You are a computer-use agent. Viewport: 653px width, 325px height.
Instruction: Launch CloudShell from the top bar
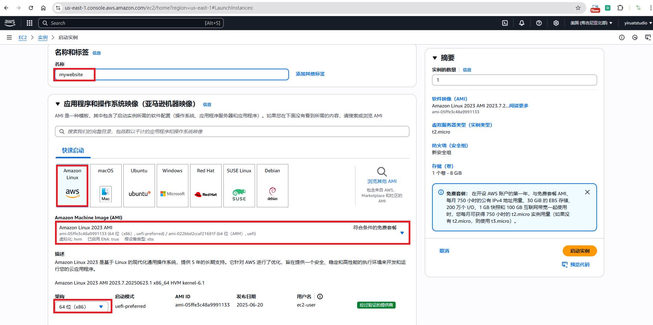(505, 23)
